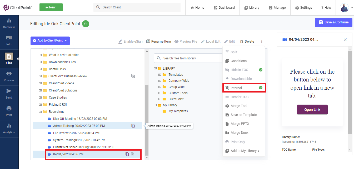Screen dimensions: 354x169
Task: Choose Save as Template from the menu
Action: click(244, 115)
